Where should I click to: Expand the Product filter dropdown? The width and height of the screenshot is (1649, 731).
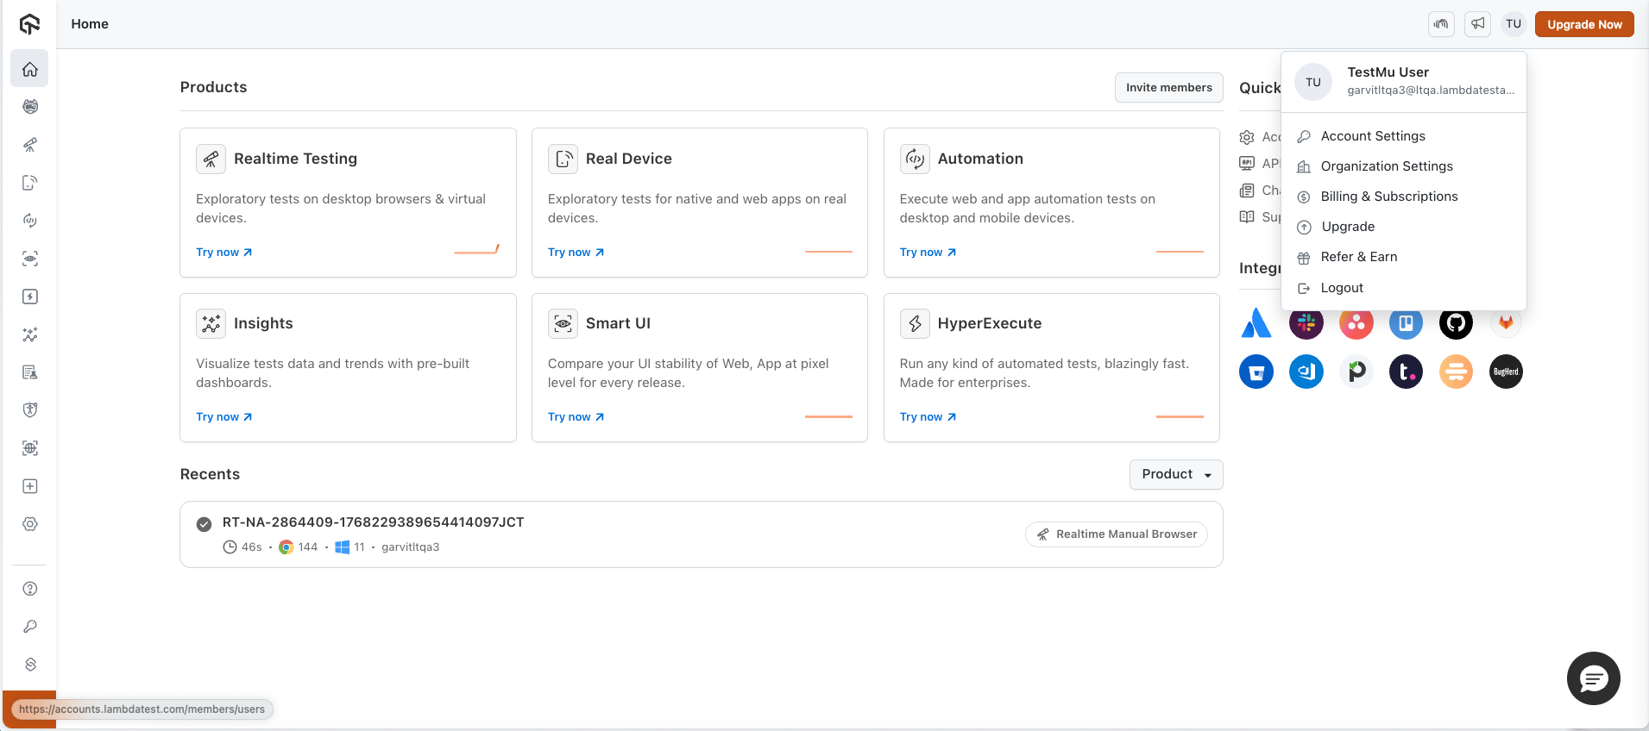click(1175, 474)
